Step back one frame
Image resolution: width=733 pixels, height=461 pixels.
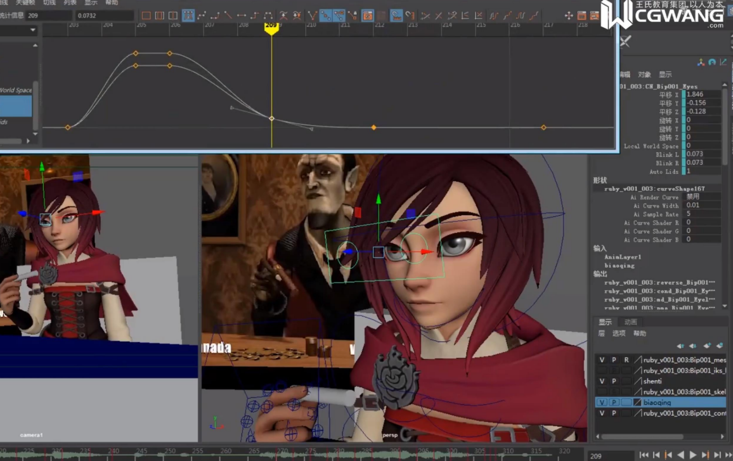(656, 455)
